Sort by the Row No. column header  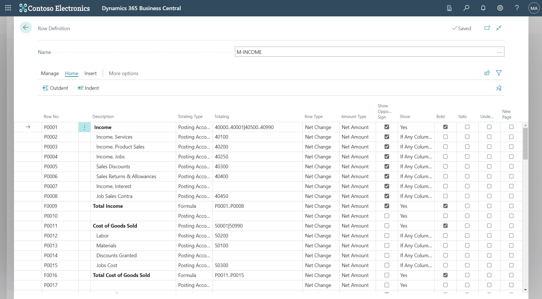click(x=51, y=117)
